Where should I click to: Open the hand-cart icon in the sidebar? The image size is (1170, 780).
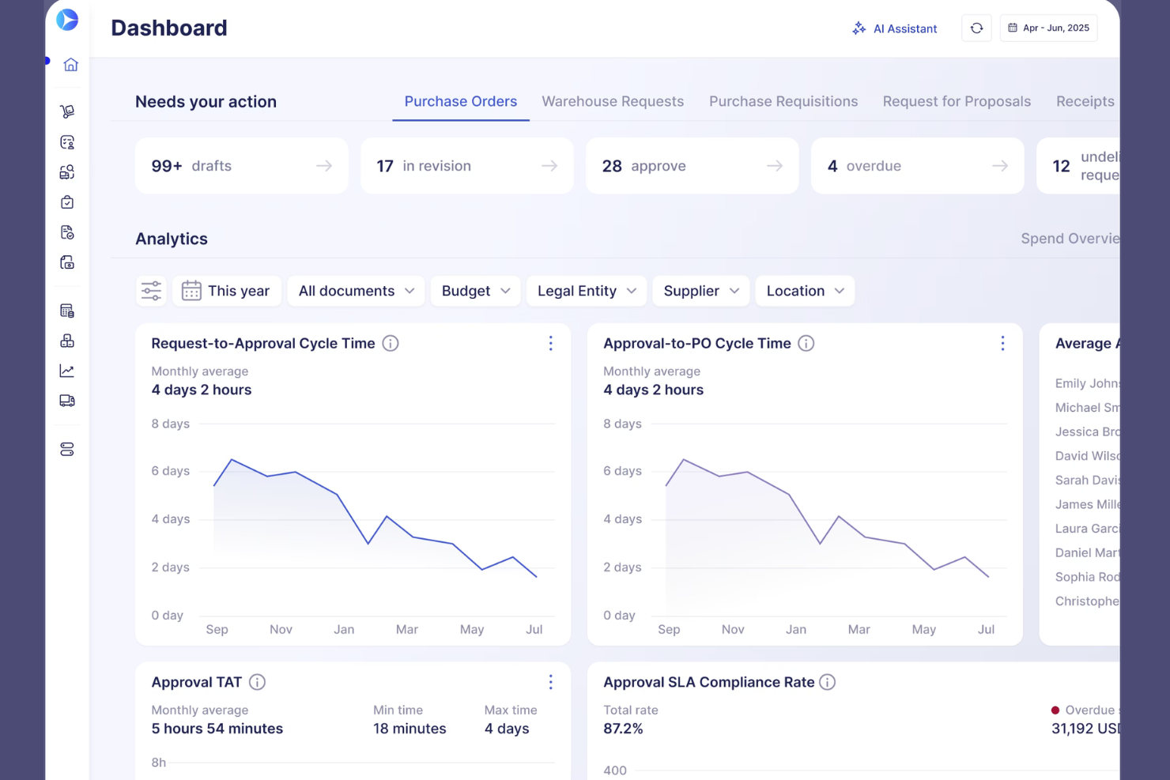67,112
